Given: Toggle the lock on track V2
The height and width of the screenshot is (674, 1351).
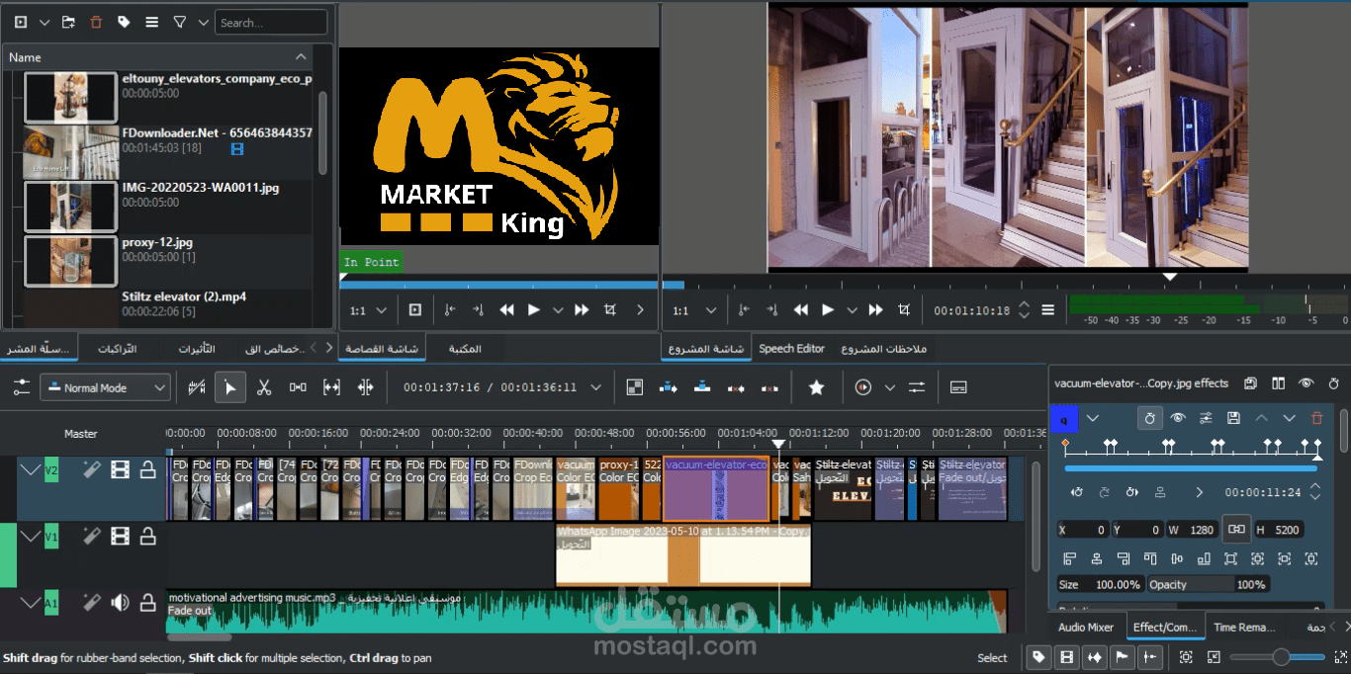Looking at the screenshot, I should (147, 470).
